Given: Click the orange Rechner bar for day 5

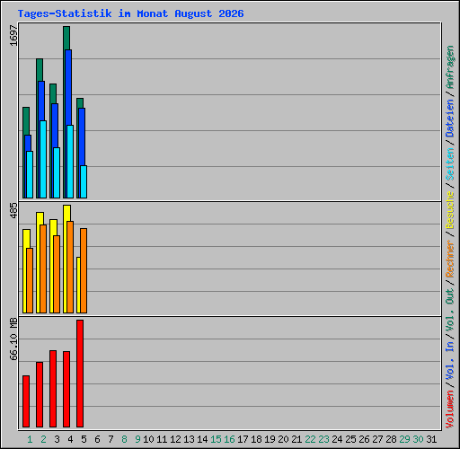Looking at the screenshot, I should point(84,270).
